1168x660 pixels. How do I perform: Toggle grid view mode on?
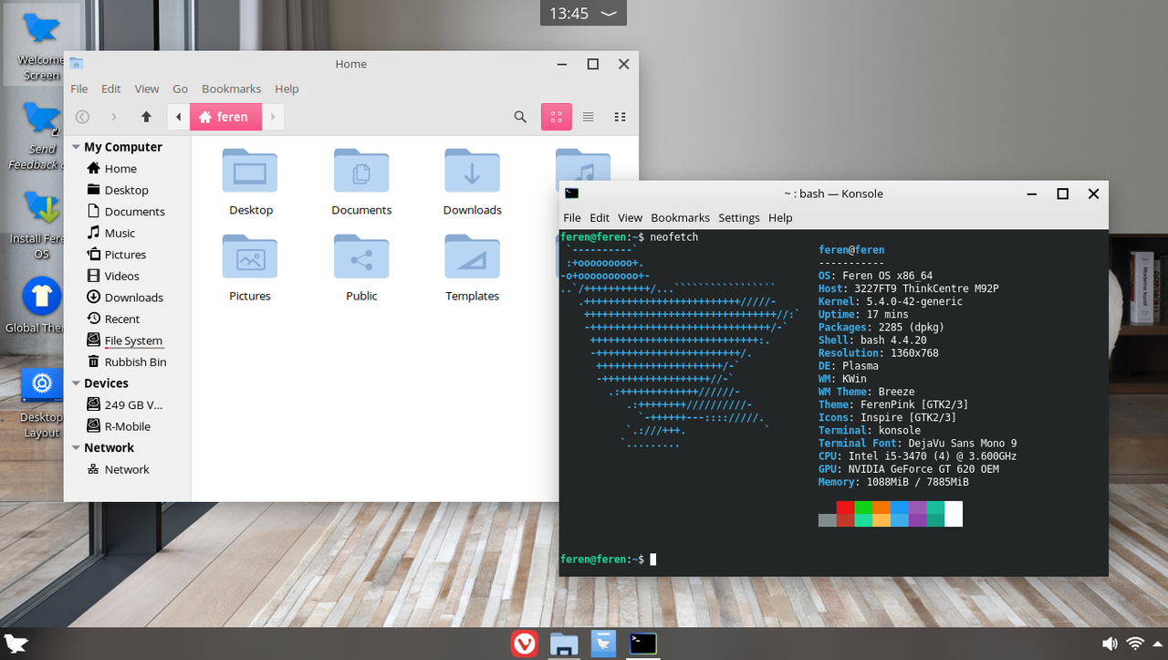(557, 117)
